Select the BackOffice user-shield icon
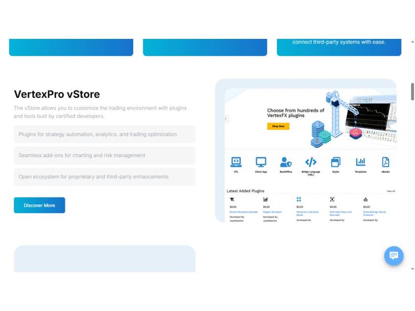This screenshot has width=415, height=311. coord(286,162)
